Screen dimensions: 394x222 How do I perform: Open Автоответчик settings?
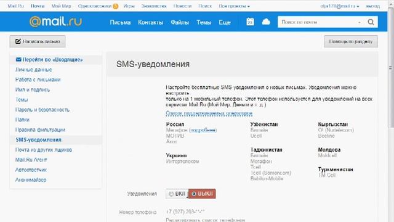(31, 170)
